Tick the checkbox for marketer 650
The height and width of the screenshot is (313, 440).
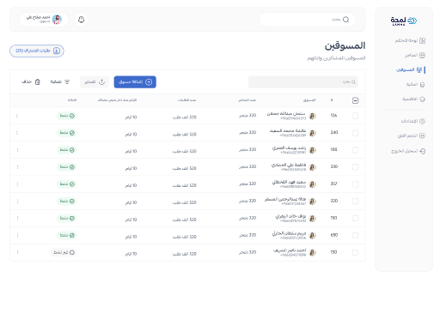355,235
